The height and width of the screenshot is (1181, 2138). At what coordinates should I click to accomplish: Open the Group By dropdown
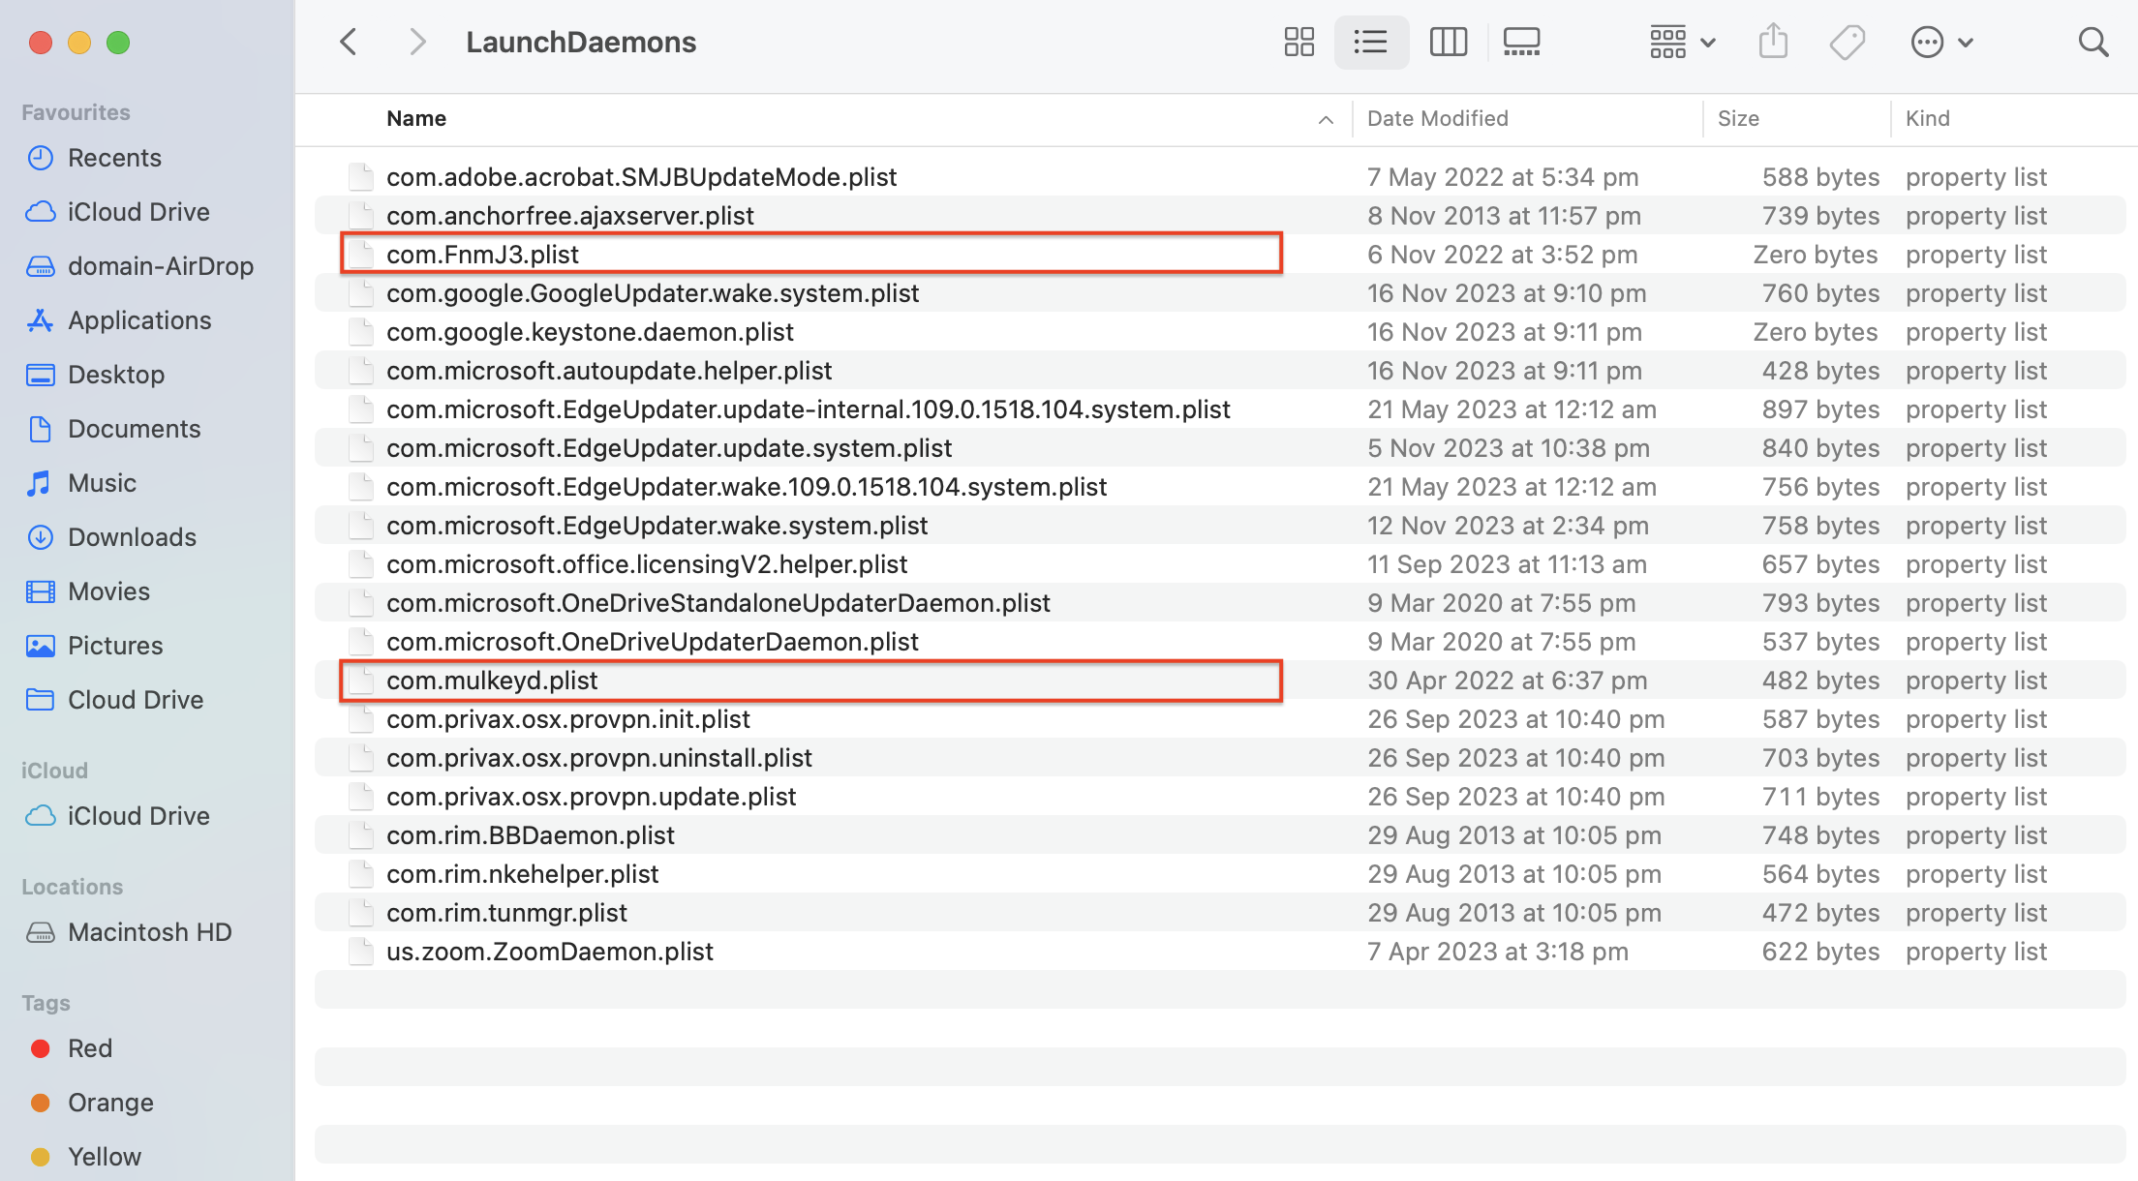click(1682, 42)
